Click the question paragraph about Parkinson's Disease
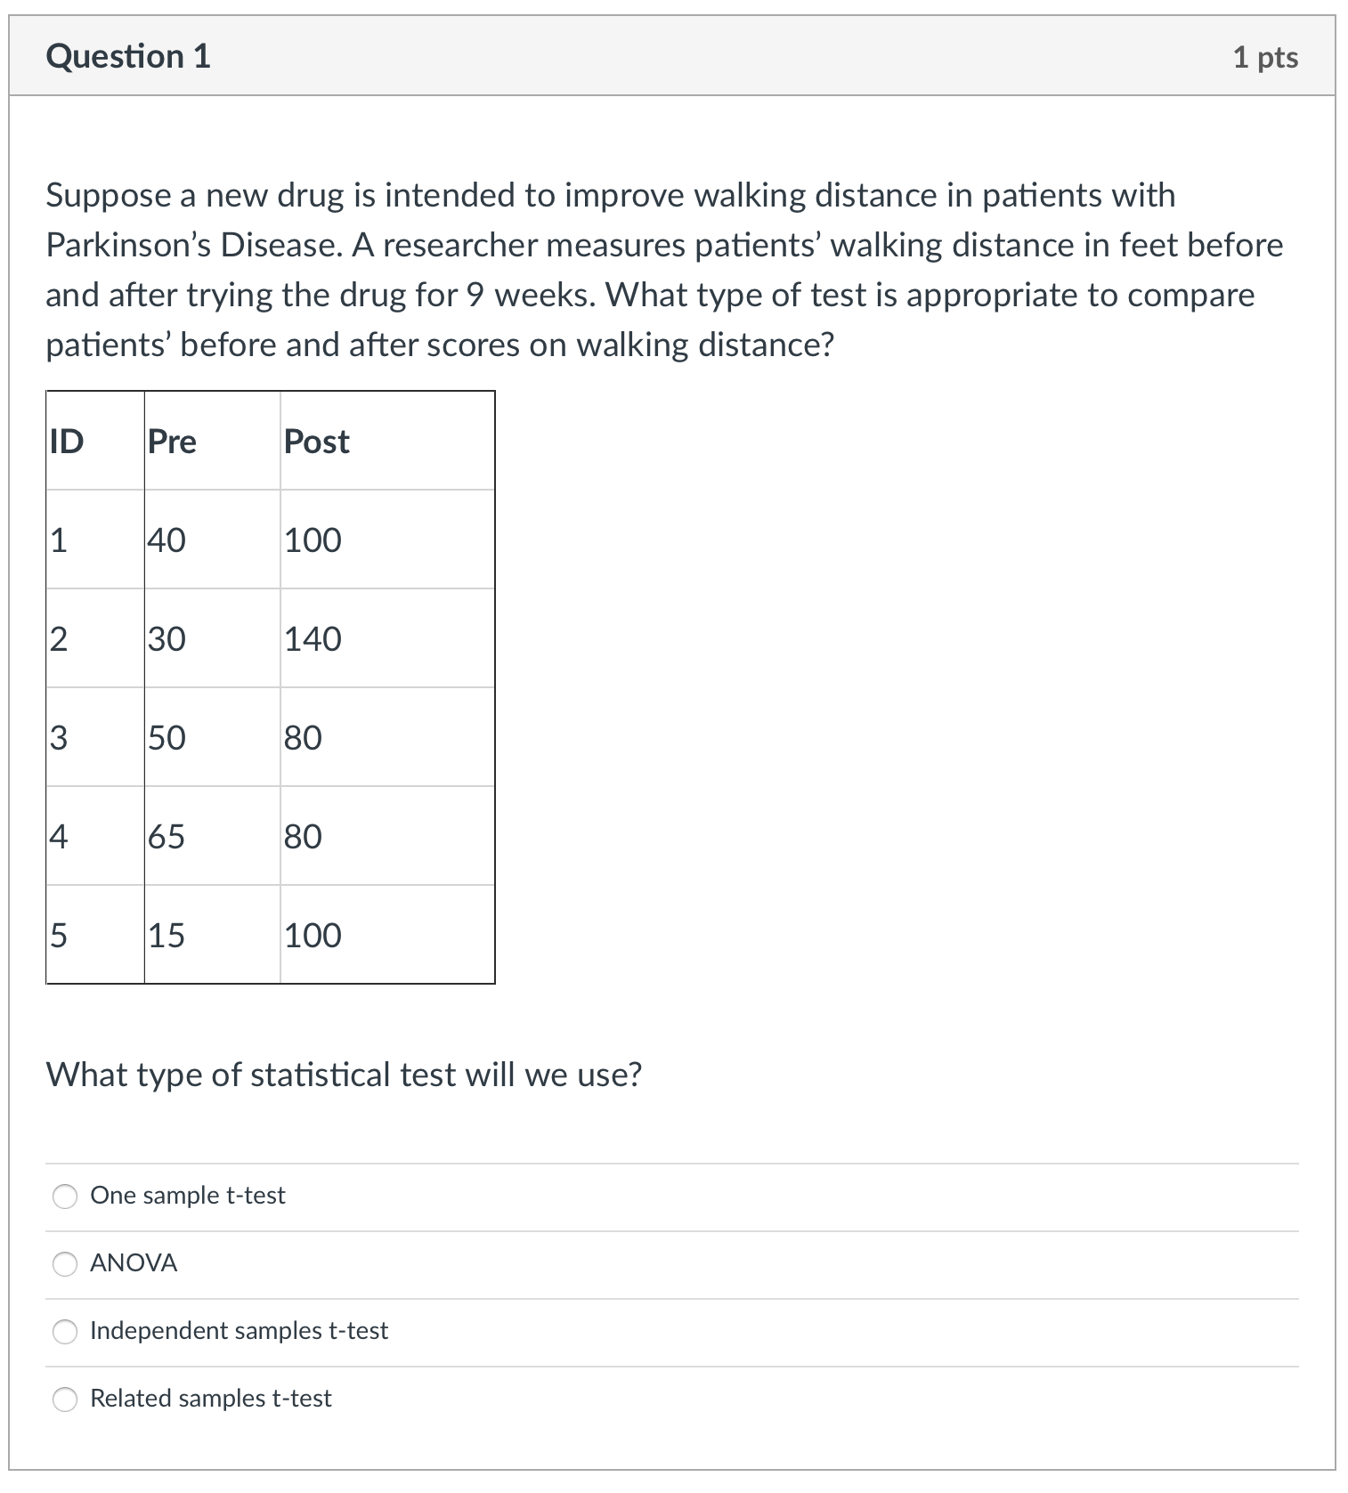The height and width of the screenshot is (1493, 1348). click(663, 270)
